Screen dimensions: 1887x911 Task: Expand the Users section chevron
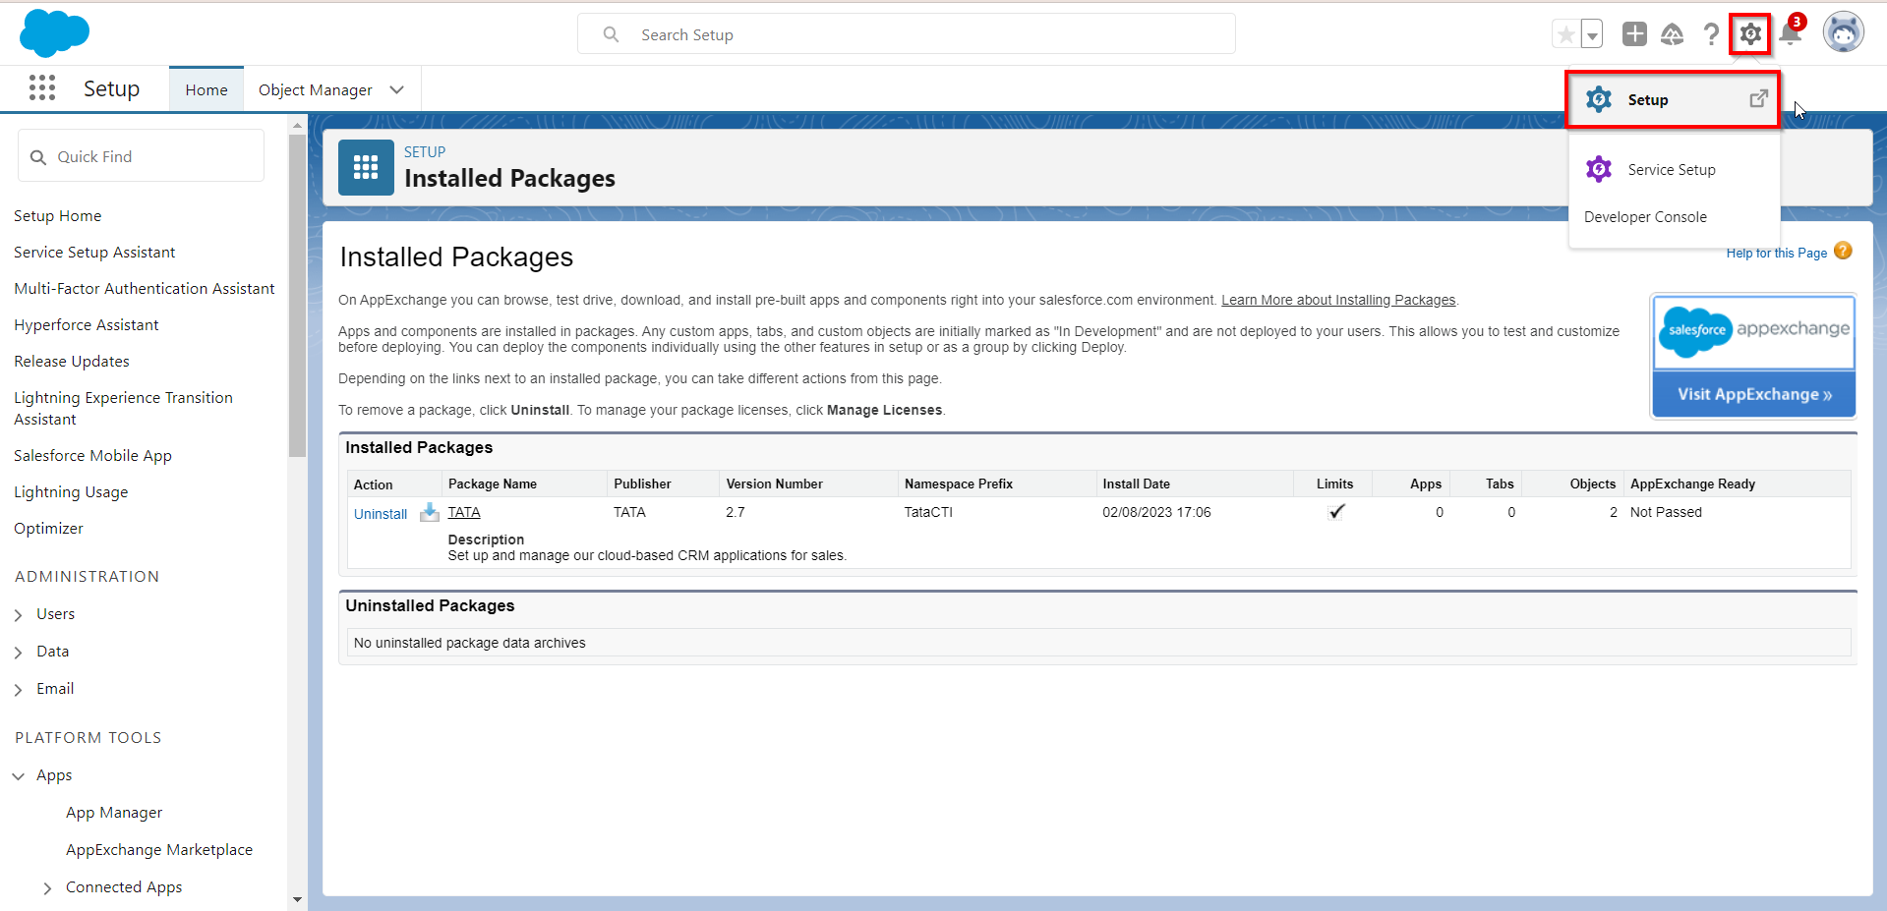click(x=19, y=615)
